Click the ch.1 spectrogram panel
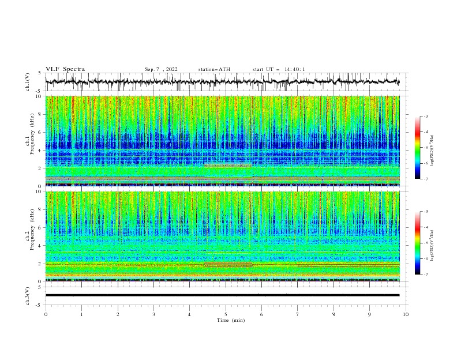The width and height of the screenshot is (457, 353). 222,141
